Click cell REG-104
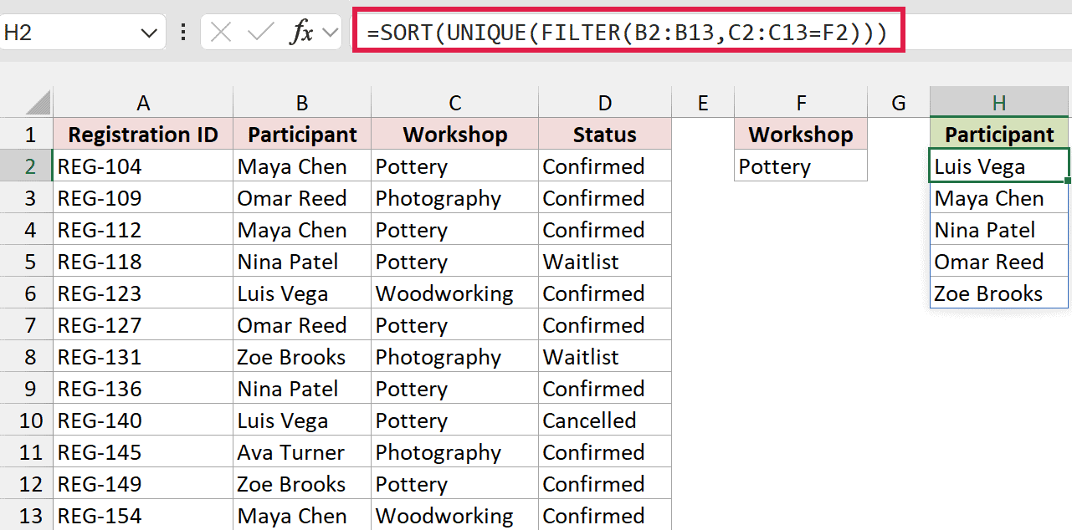The image size is (1072, 530). tap(143, 166)
